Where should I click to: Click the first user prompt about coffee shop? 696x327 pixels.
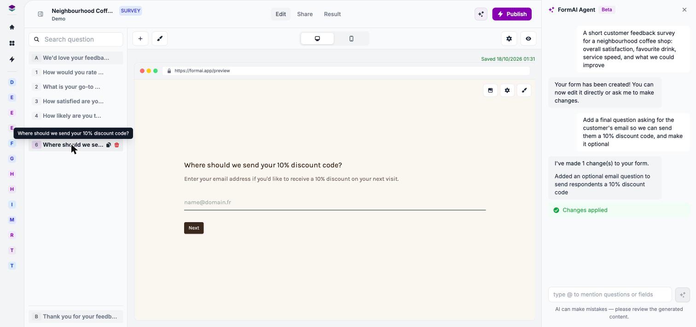coord(633,49)
